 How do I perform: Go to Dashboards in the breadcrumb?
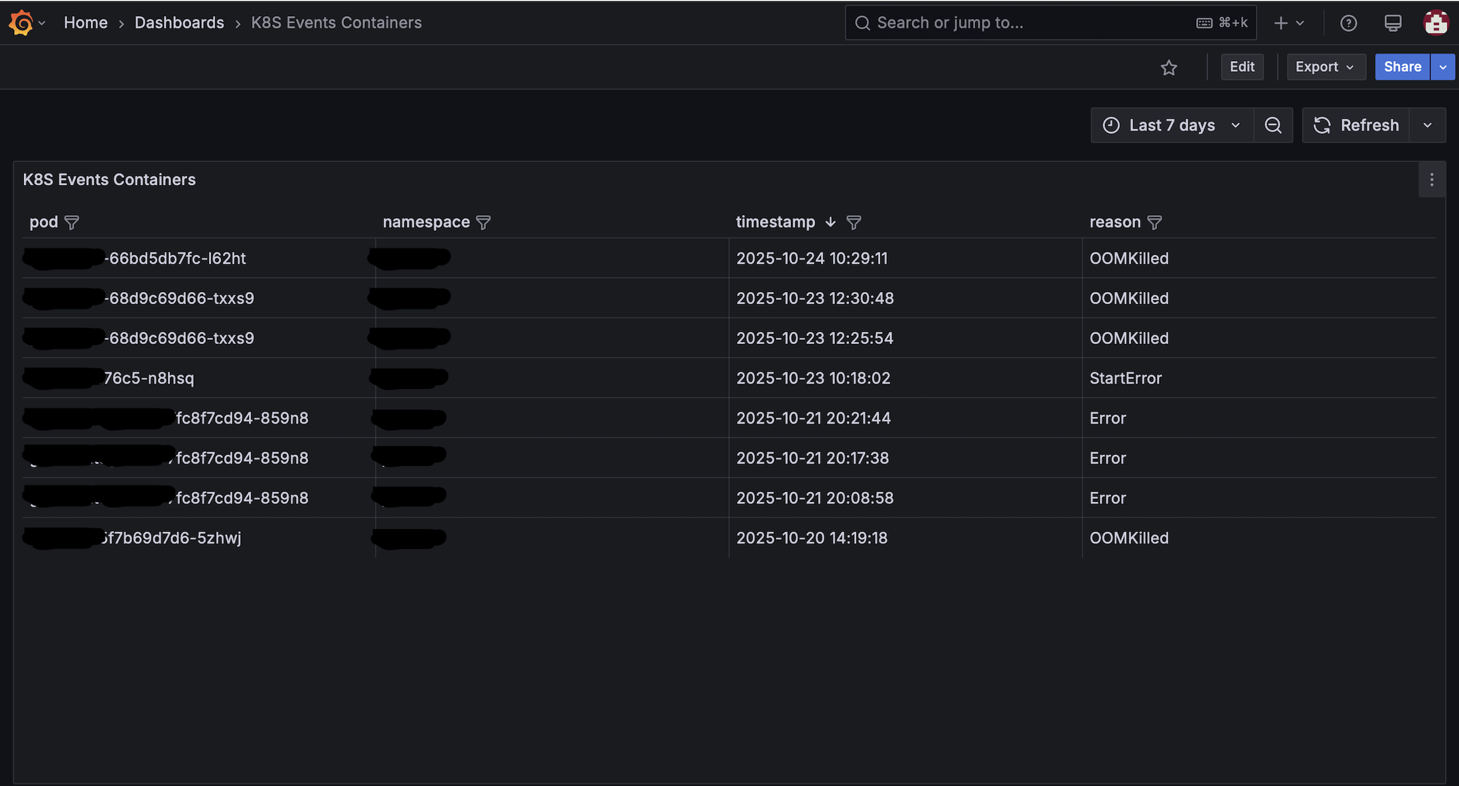[179, 23]
